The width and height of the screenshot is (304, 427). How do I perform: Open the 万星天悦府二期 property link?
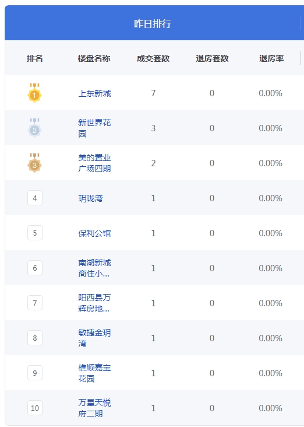coord(94,408)
